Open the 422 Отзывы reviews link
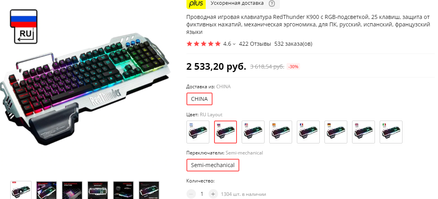The height and width of the screenshot is (199, 438). [x=255, y=44]
